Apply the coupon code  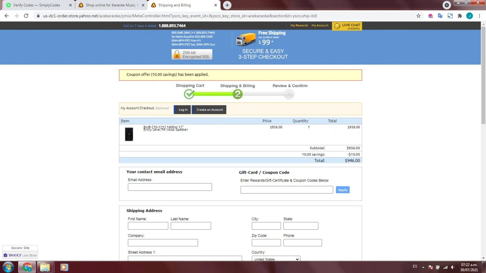(342, 190)
